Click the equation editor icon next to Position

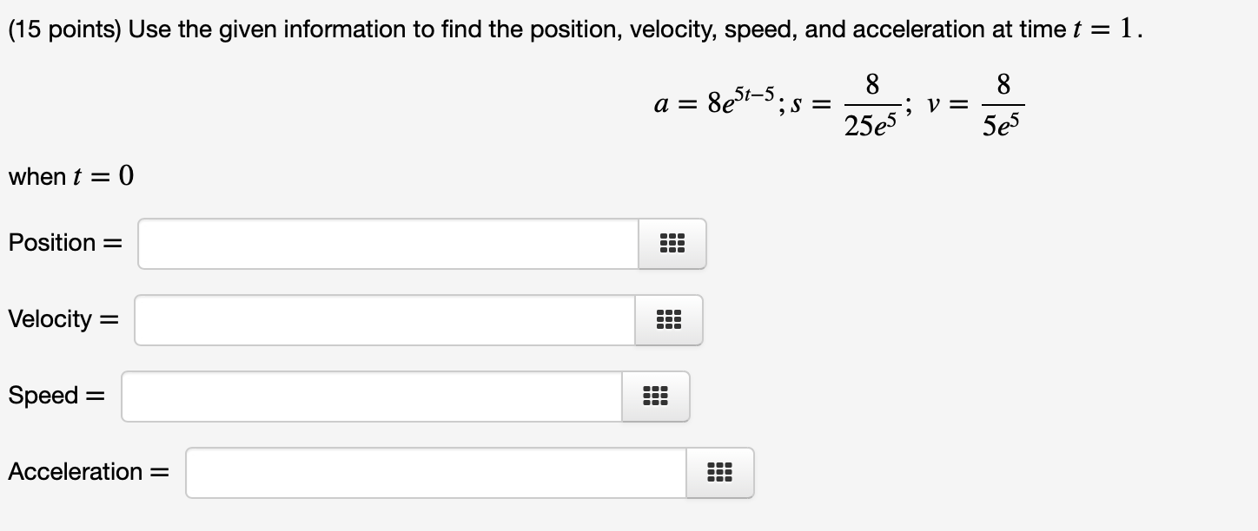[x=672, y=244]
